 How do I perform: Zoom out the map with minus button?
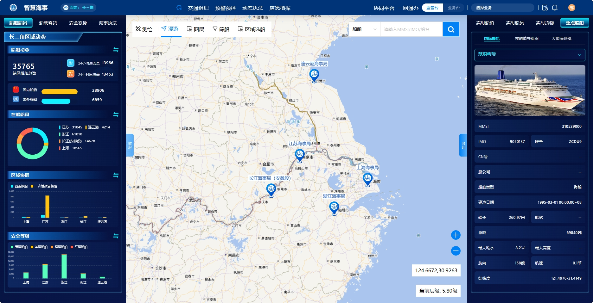(x=456, y=251)
